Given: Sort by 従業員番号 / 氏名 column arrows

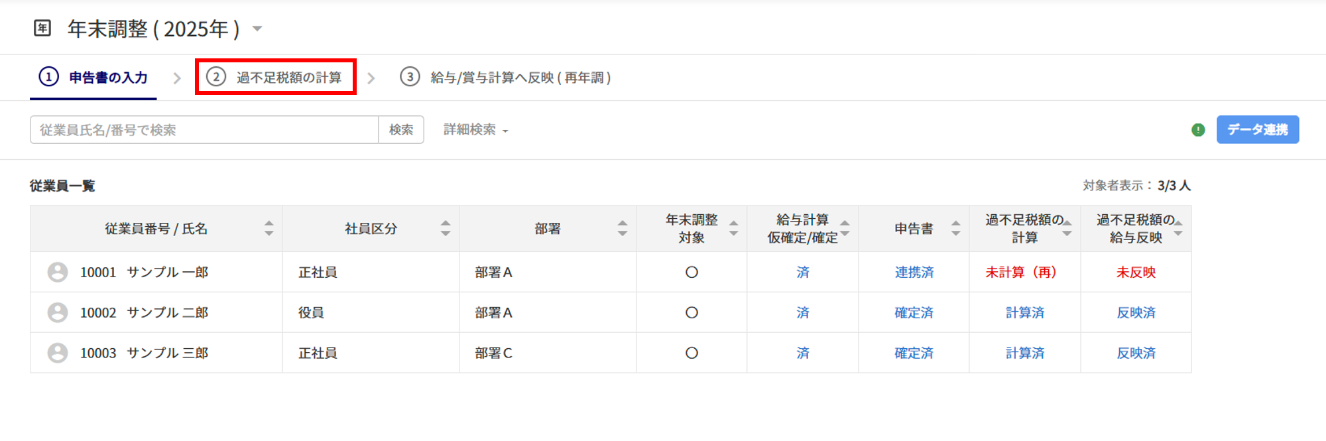Looking at the screenshot, I should [x=269, y=229].
